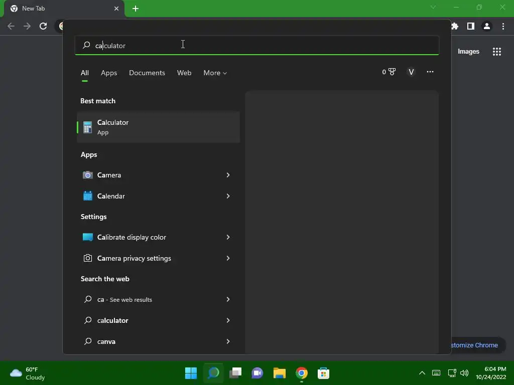
Task: Open Chrome three-dot menu
Action: (503, 26)
